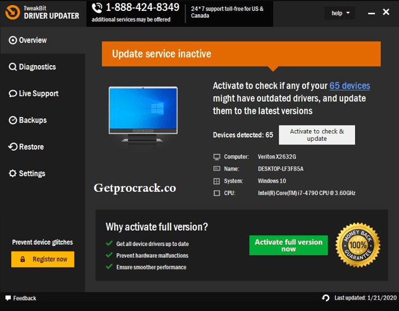Open the Settings section
This screenshot has height=311, width=399.
point(43,173)
